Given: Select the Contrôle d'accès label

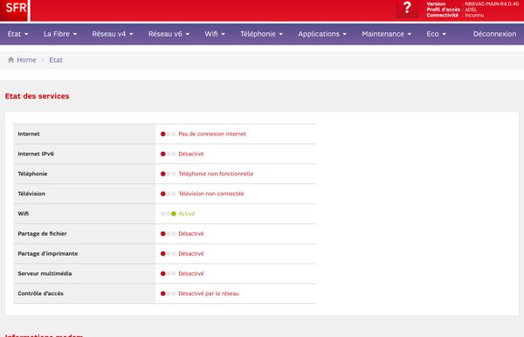Looking at the screenshot, I should 40,293.
